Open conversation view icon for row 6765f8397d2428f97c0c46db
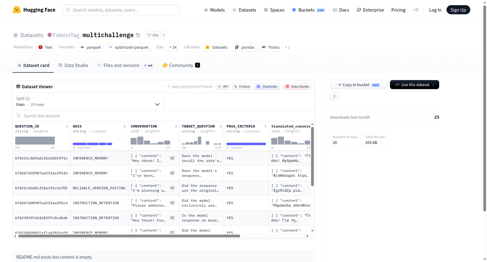 172,218
